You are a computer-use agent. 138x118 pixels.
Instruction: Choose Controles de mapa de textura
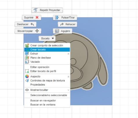point(47,80)
